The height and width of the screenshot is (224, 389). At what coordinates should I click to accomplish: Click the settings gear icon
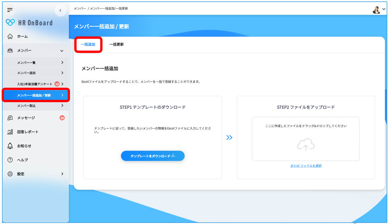(x=10, y=174)
